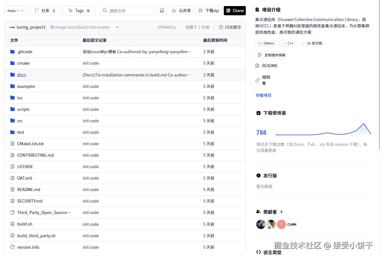Click the 下载使用量 heading icon

click(258, 113)
